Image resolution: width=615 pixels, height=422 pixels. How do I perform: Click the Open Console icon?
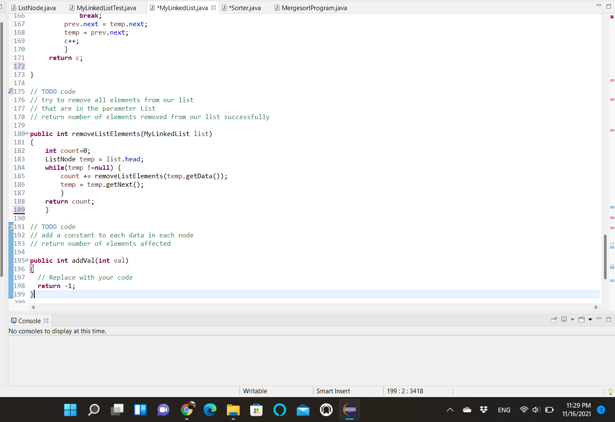click(582, 319)
